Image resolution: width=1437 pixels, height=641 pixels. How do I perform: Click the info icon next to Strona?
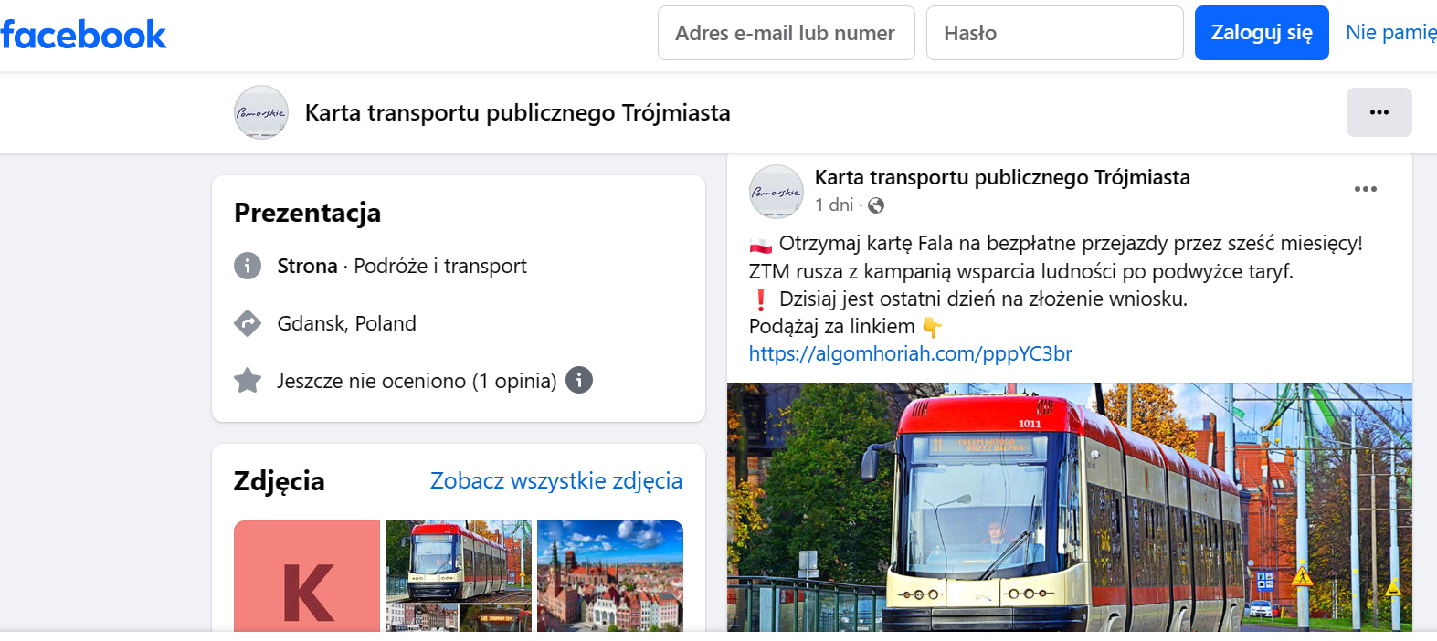click(x=247, y=266)
